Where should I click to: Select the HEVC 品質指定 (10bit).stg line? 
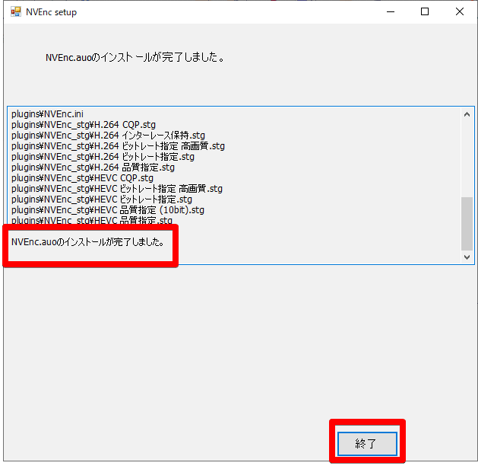108,210
